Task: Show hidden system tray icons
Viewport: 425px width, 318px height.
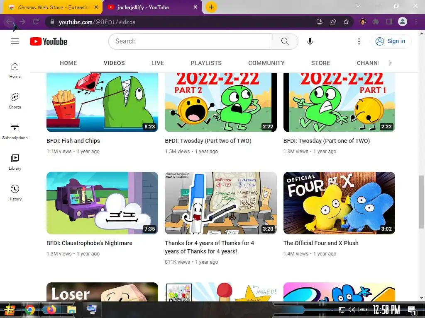Action: [x=332, y=310]
